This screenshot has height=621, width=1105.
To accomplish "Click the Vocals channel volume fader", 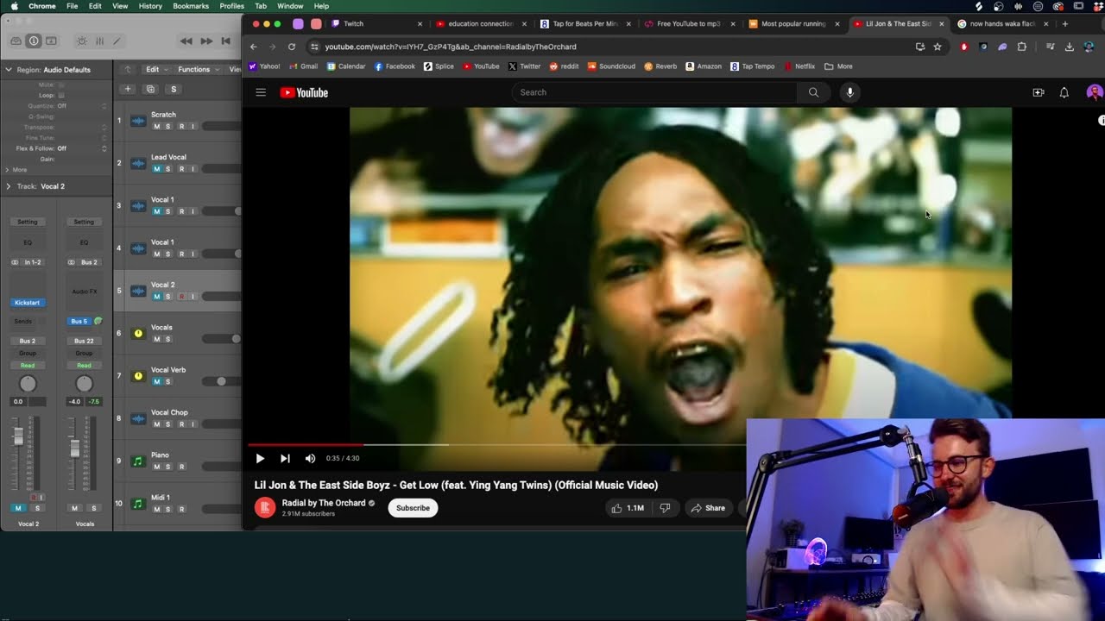I will point(75,448).
